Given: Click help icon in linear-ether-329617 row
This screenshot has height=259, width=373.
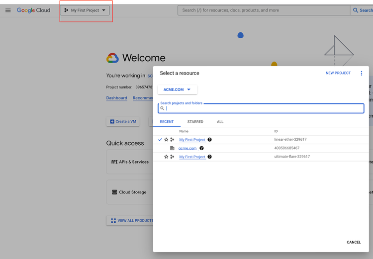Looking at the screenshot, I should 209,140.
